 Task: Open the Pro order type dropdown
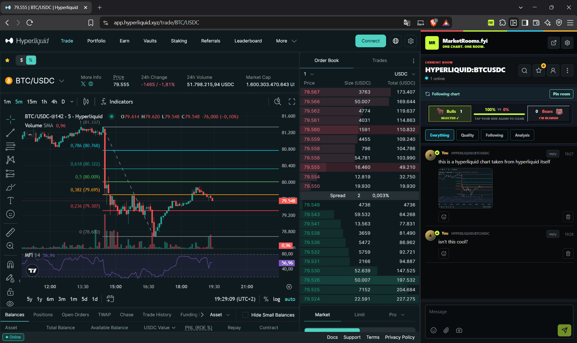click(x=397, y=315)
